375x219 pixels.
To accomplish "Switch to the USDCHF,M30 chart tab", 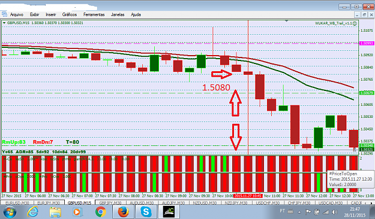I will tap(268, 203).
